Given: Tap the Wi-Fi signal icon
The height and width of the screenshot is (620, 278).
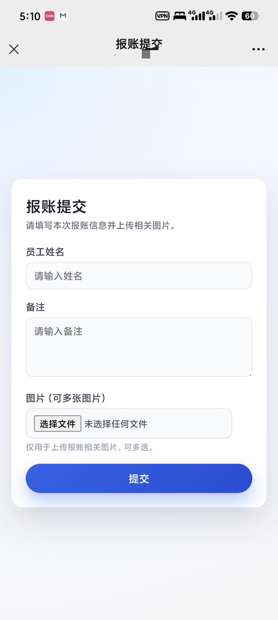Looking at the screenshot, I should pos(231,16).
